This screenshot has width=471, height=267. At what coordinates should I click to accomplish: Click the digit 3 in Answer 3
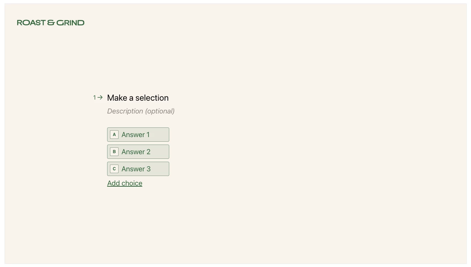pos(149,169)
